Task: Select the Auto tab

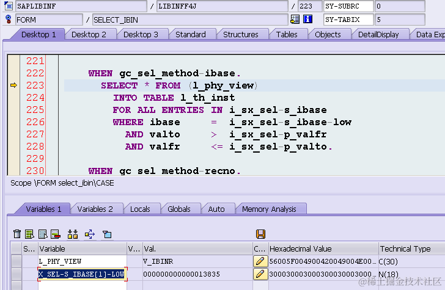Action: (x=216, y=209)
